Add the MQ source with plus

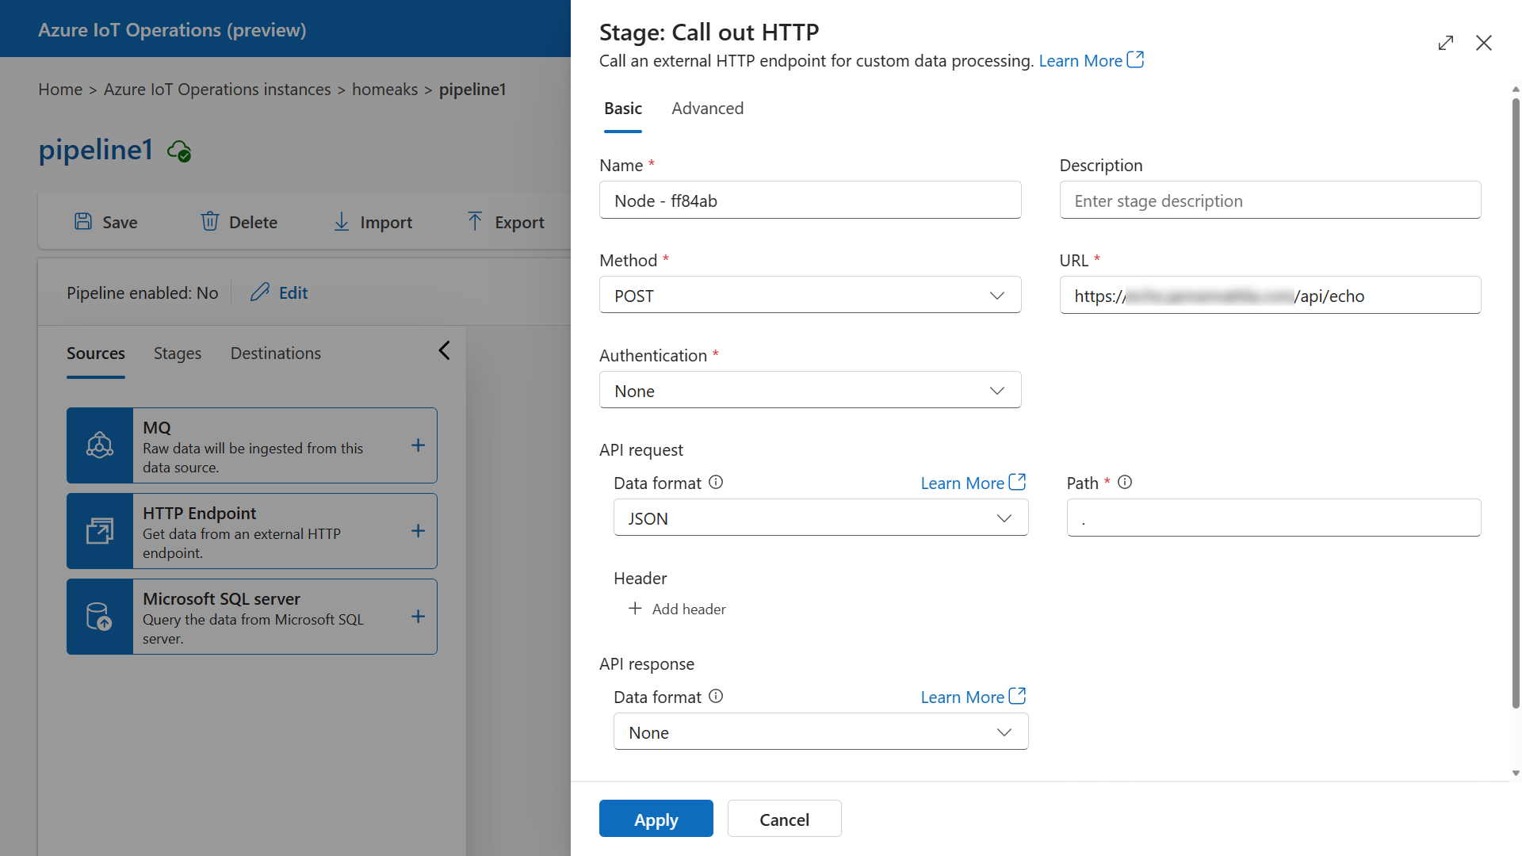tap(419, 445)
